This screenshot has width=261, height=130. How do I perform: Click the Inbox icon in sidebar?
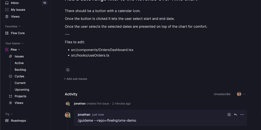7,3
